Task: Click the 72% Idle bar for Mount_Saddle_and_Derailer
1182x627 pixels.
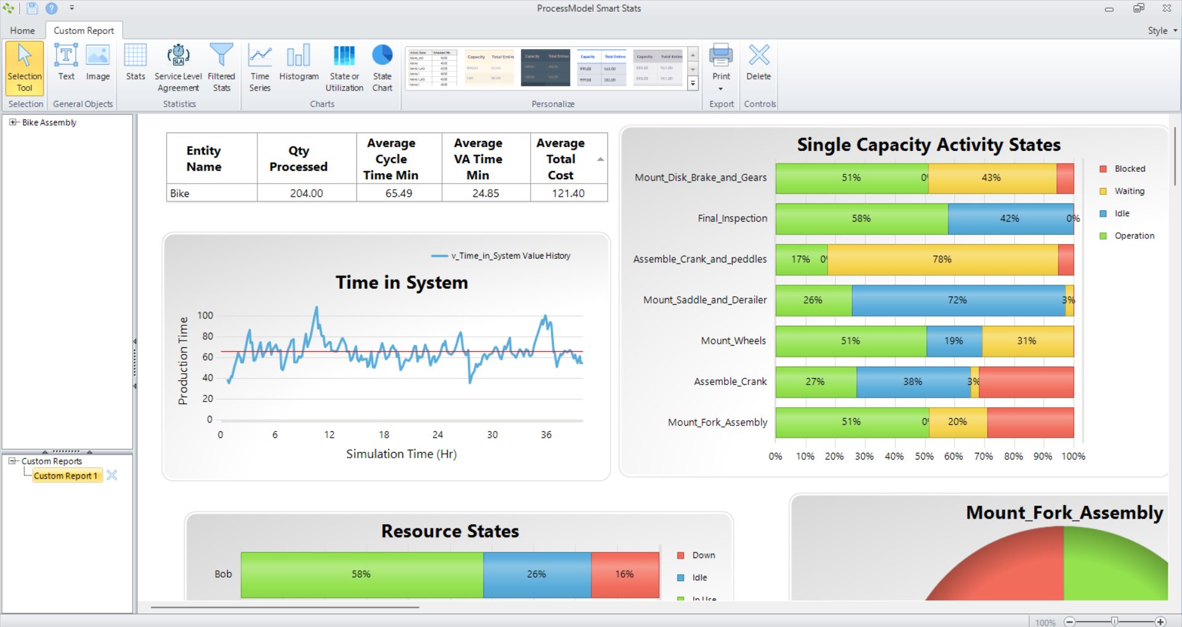Action: point(959,301)
